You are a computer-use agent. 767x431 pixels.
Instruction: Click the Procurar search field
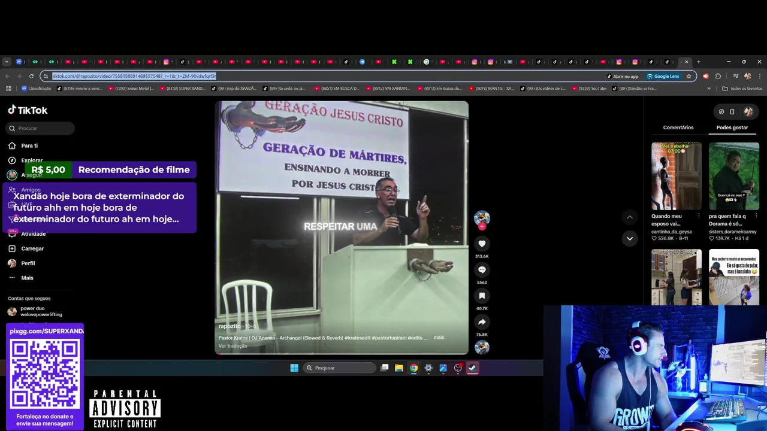(40, 128)
